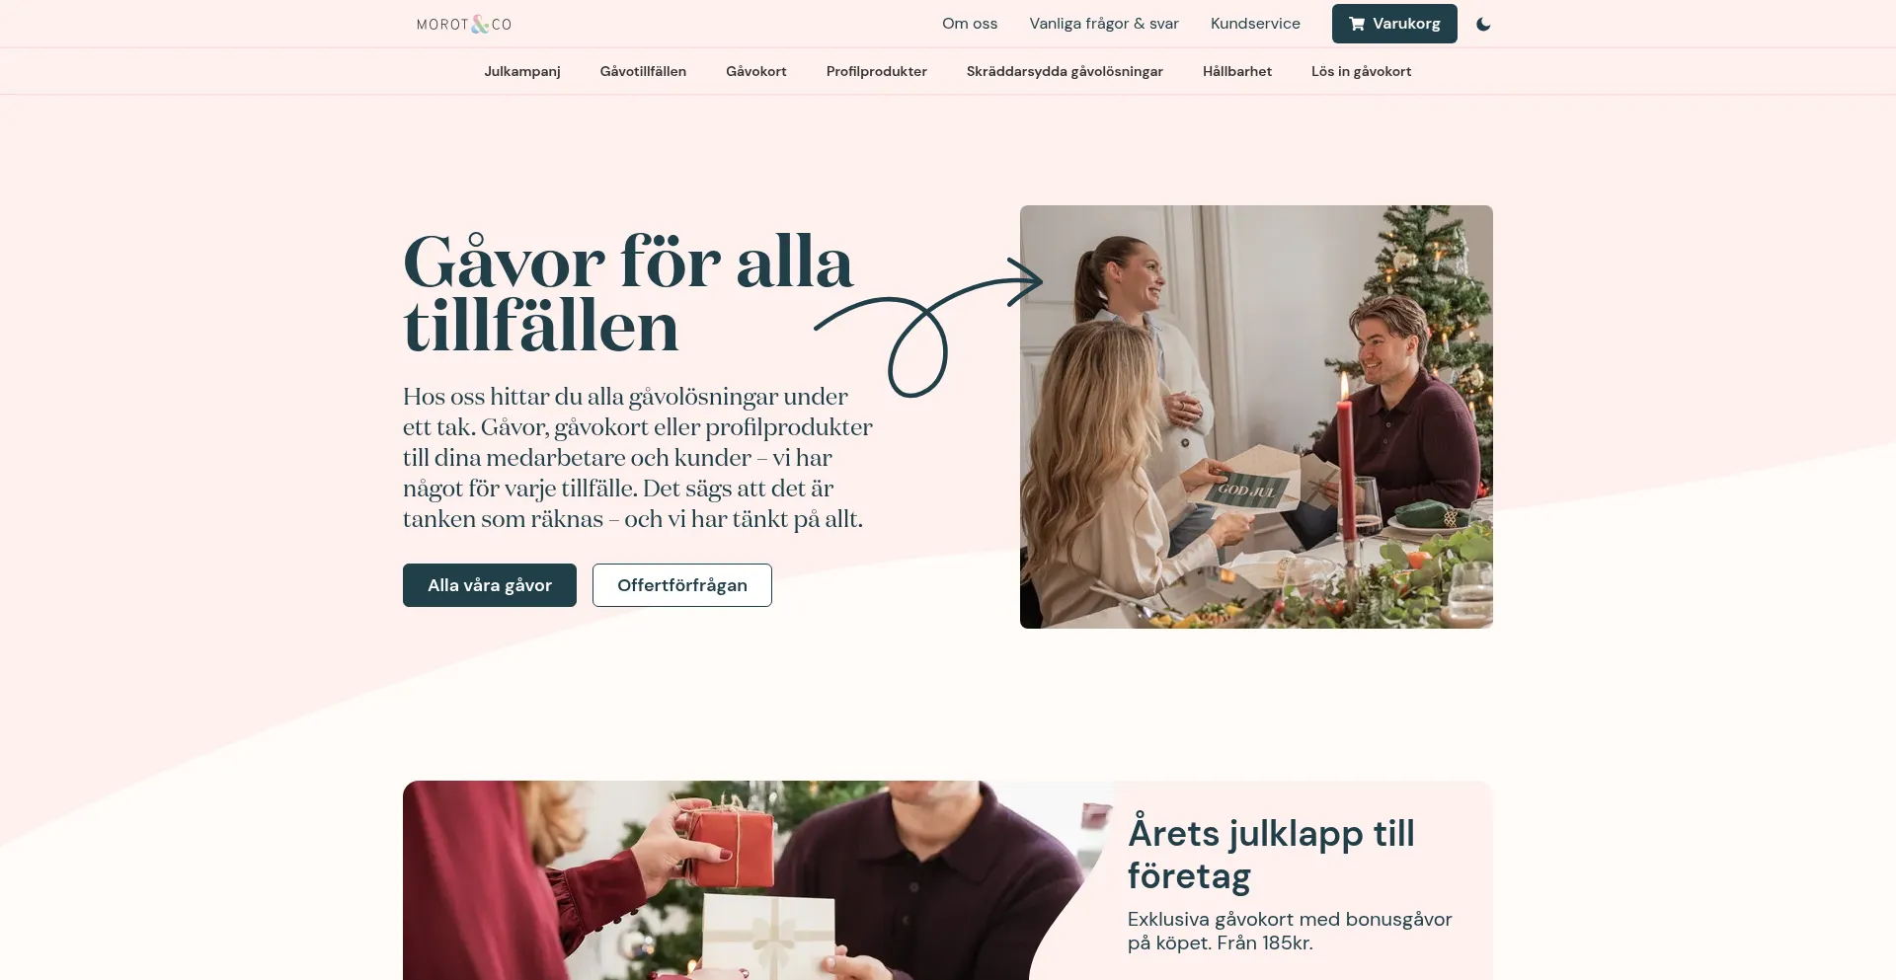1896x980 pixels.
Task: Select Lös in gåvokort
Action: click(x=1361, y=71)
